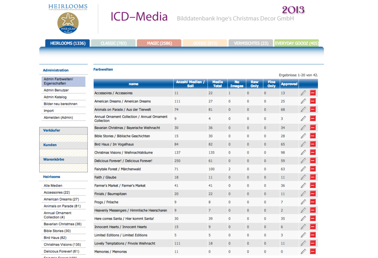Expand the Verkäufer section

[x=64, y=130]
